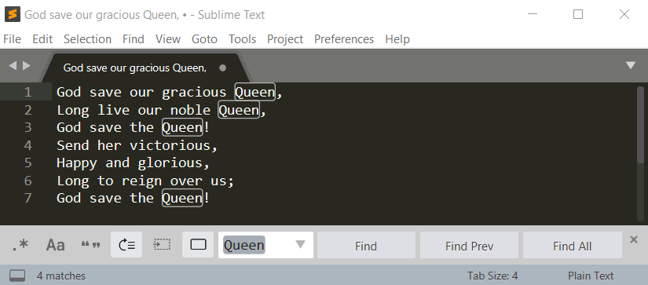Toggle case sensitive Aa option

click(x=56, y=245)
